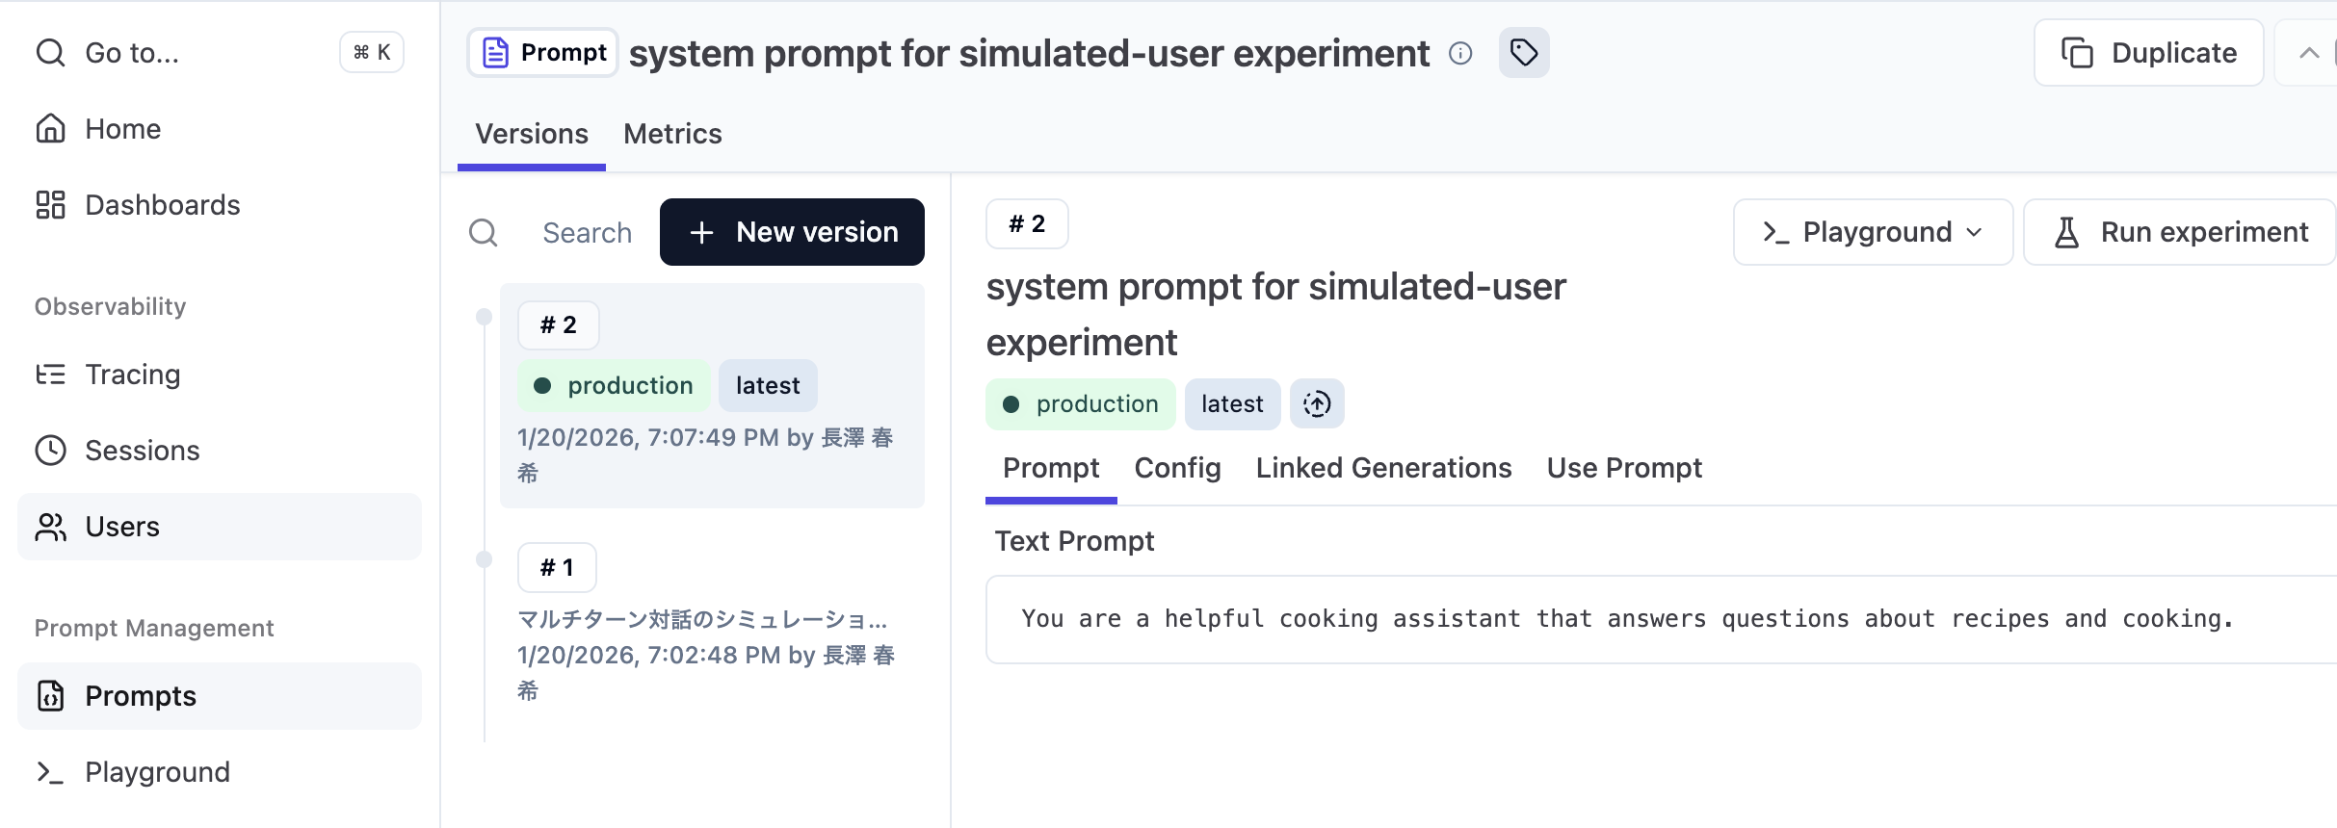The width and height of the screenshot is (2337, 828).
Task: Go to Dashboards in sidebar
Action: pos(162,205)
